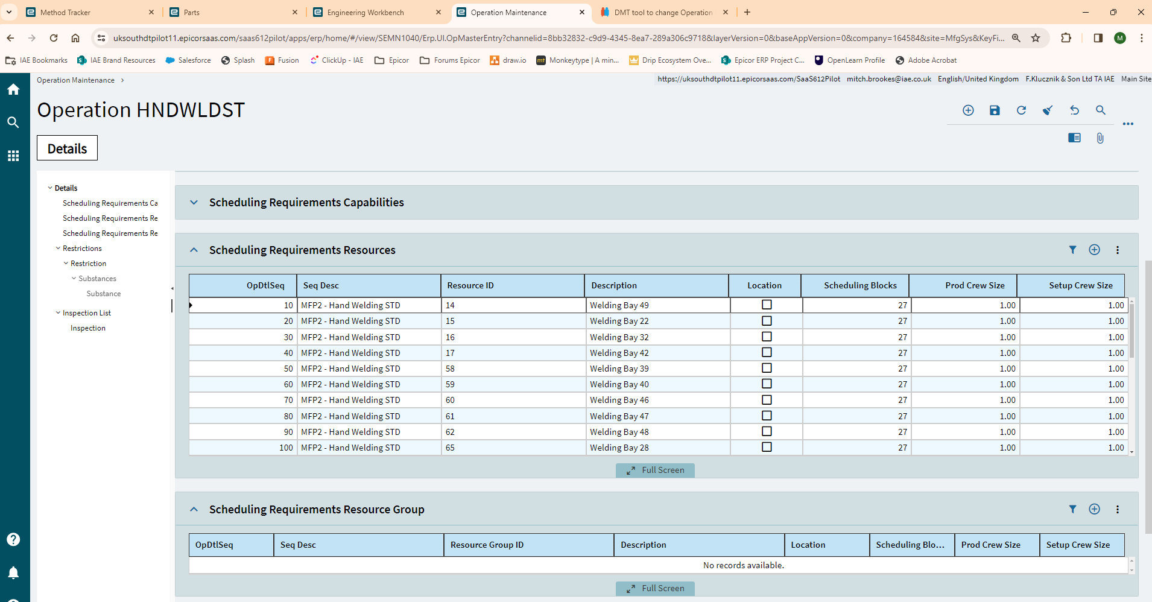
Task: Open the attachments paperclip icon
Action: (x=1100, y=138)
